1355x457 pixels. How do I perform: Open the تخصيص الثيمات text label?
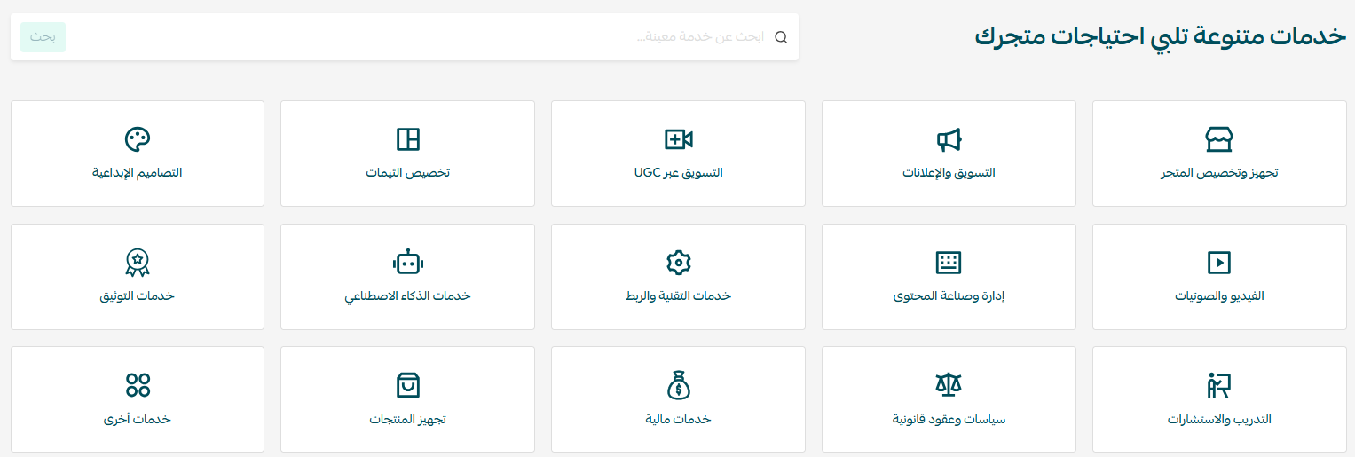407,172
